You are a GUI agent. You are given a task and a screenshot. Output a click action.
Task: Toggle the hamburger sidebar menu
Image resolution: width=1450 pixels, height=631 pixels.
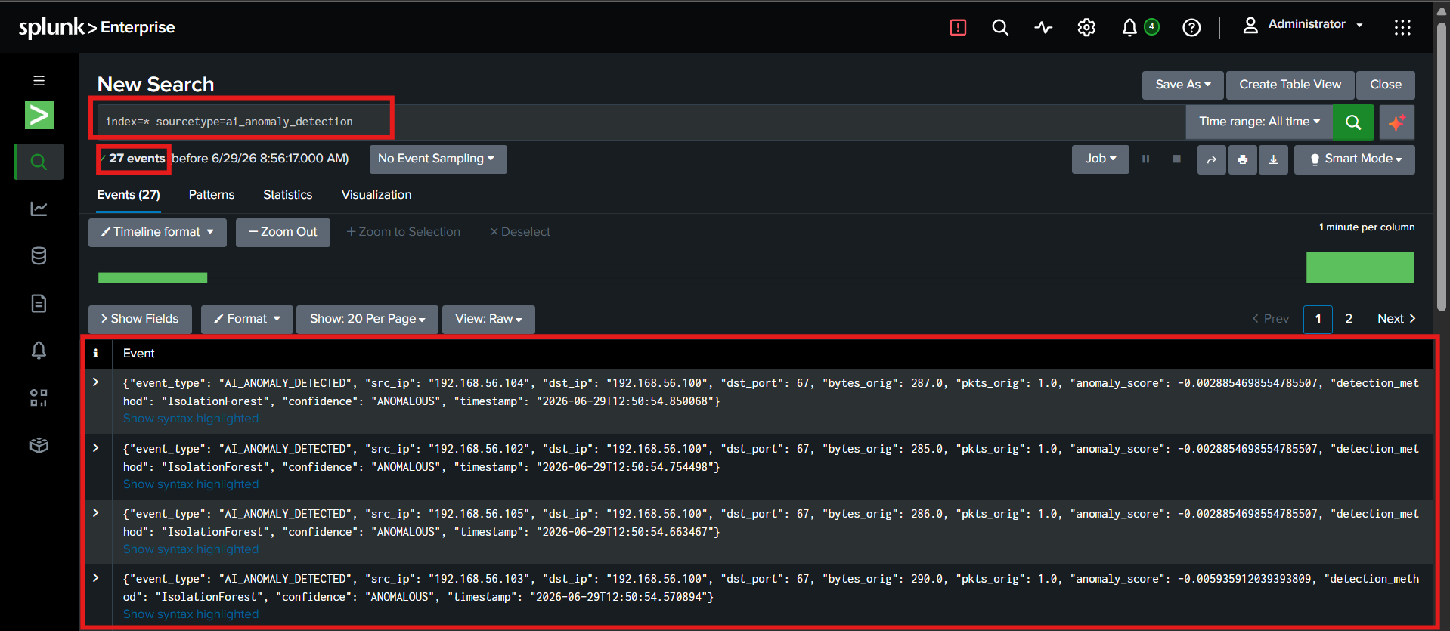(x=39, y=80)
